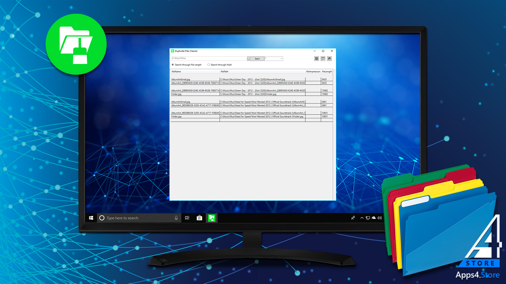Open the file filter dropdown with asterisk
Screen dimensions: 506x284
click(274, 58)
